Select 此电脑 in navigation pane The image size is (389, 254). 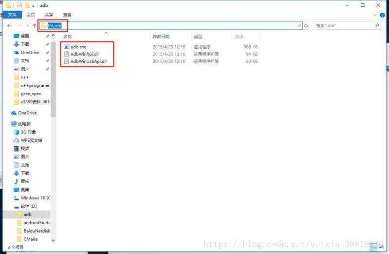coord(24,124)
